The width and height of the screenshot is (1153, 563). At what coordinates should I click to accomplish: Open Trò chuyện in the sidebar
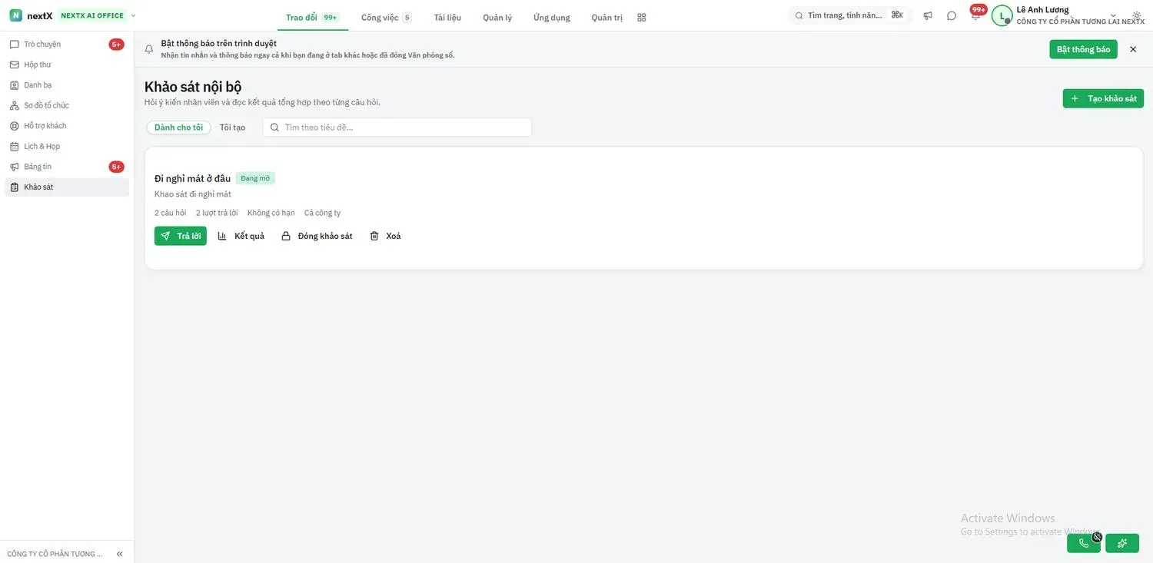(x=67, y=45)
